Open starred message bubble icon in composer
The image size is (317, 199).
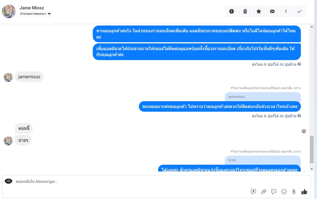coord(253,192)
